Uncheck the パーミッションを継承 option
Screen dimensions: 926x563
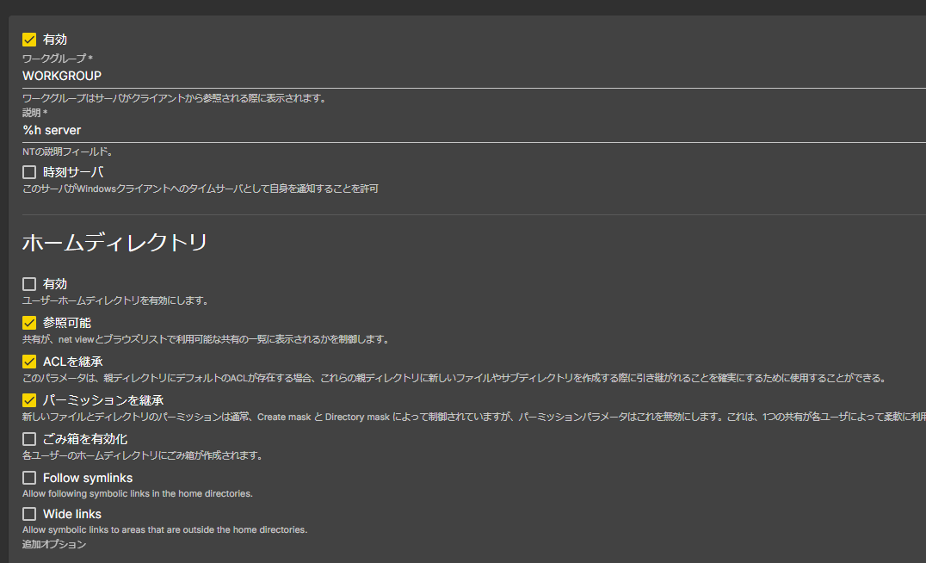coord(28,399)
